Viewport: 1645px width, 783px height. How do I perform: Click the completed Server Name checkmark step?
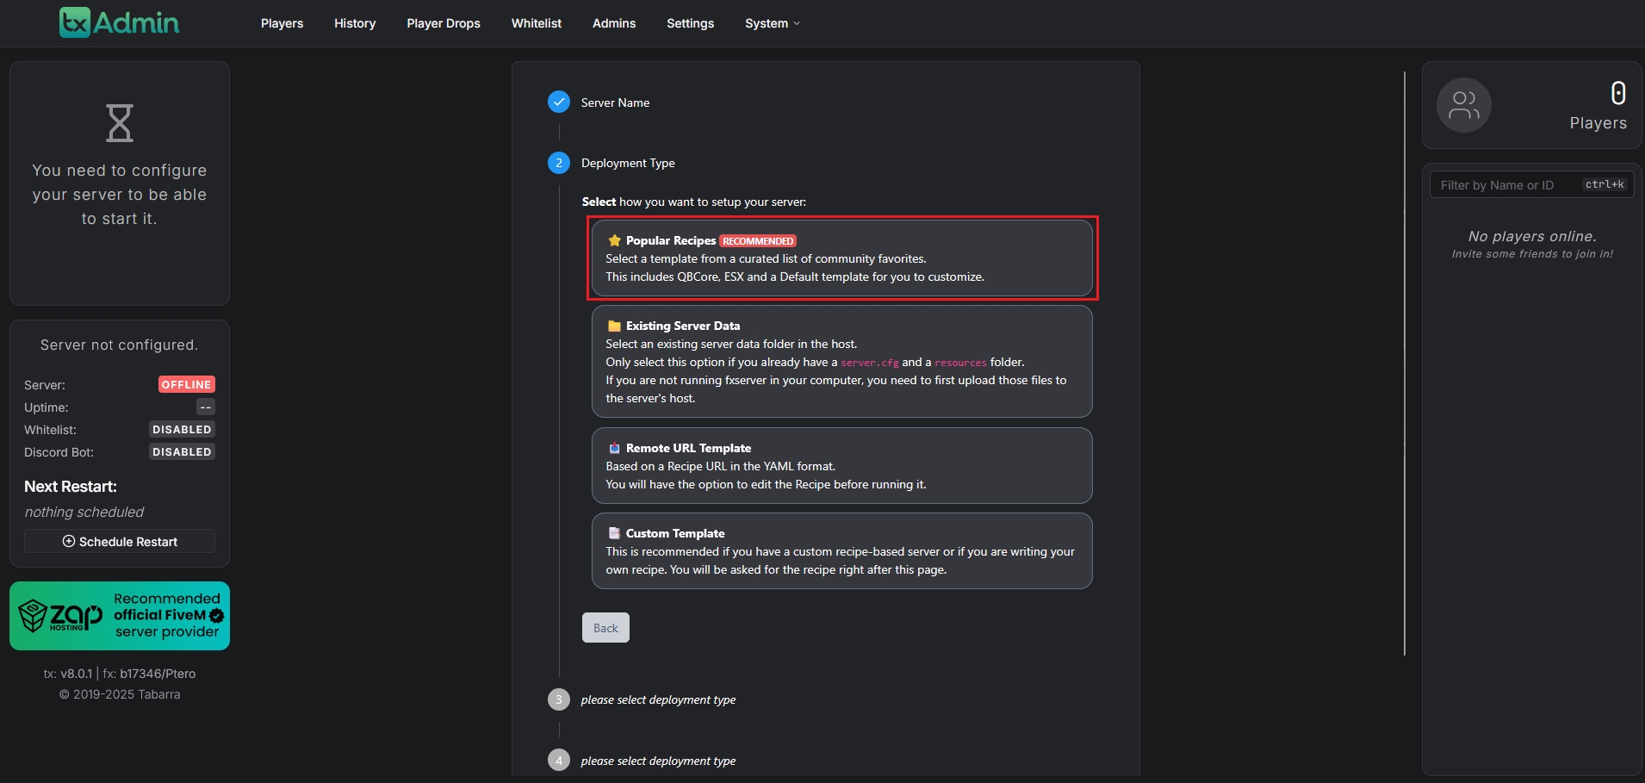559,103
